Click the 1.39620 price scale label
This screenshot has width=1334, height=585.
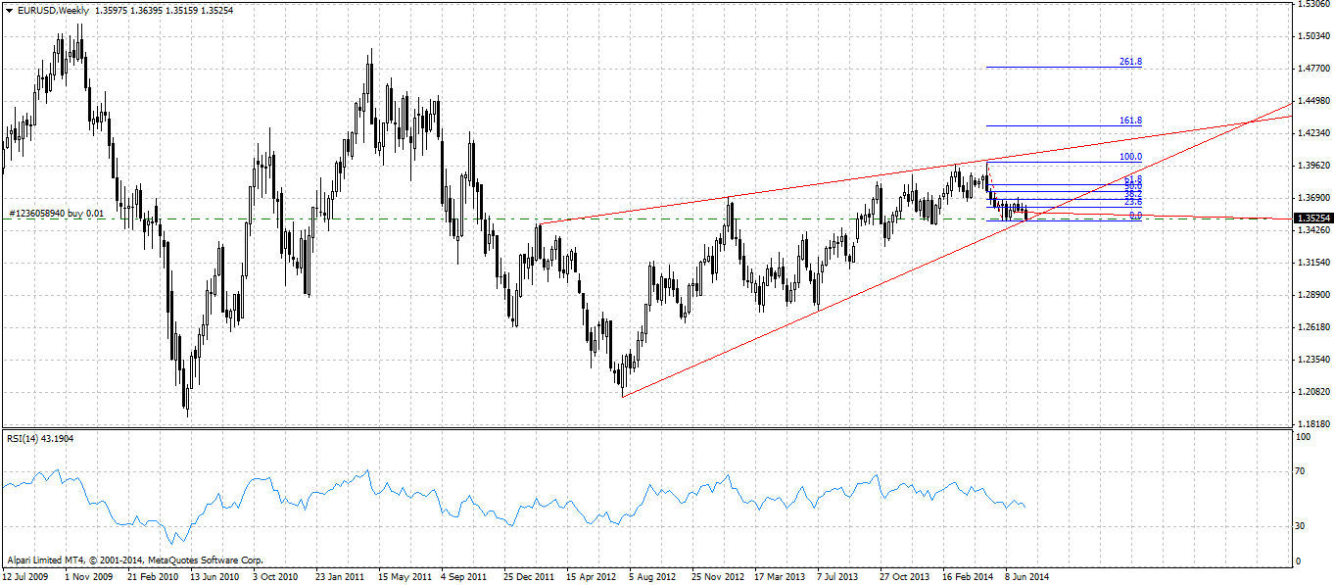pos(1311,166)
